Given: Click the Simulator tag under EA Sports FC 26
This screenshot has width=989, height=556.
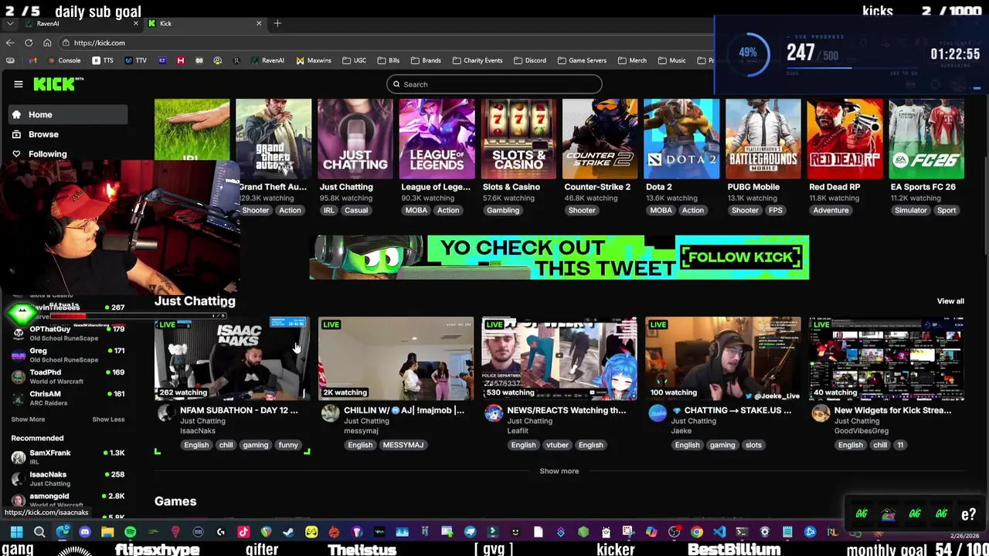Looking at the screenshot, I should pos(910,210).
